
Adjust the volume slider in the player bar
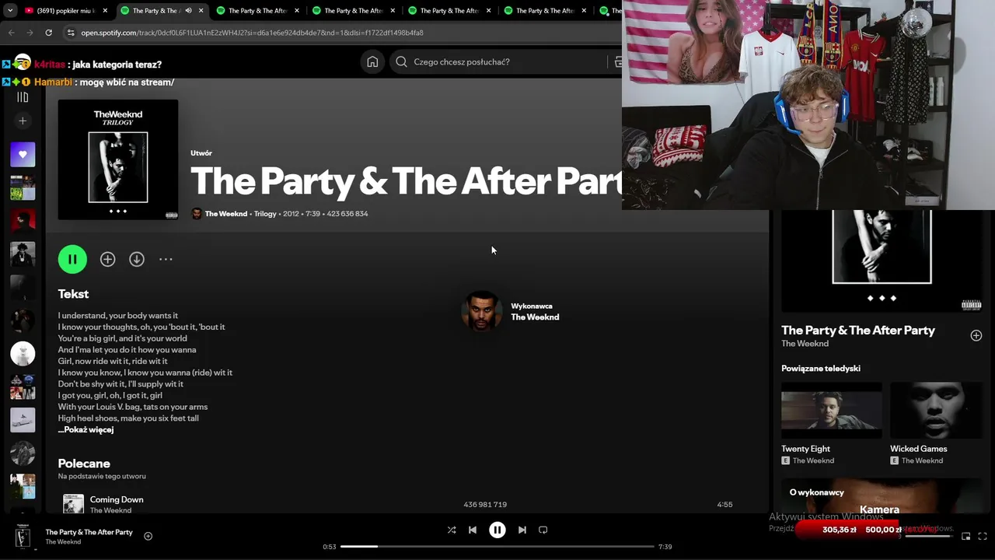pyautogui.click(x=929, y=536)
